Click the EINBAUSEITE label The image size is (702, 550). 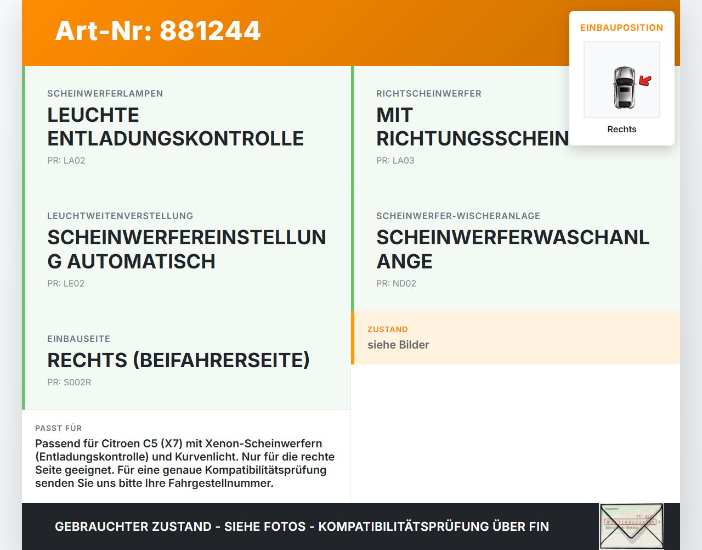(79, 339)
